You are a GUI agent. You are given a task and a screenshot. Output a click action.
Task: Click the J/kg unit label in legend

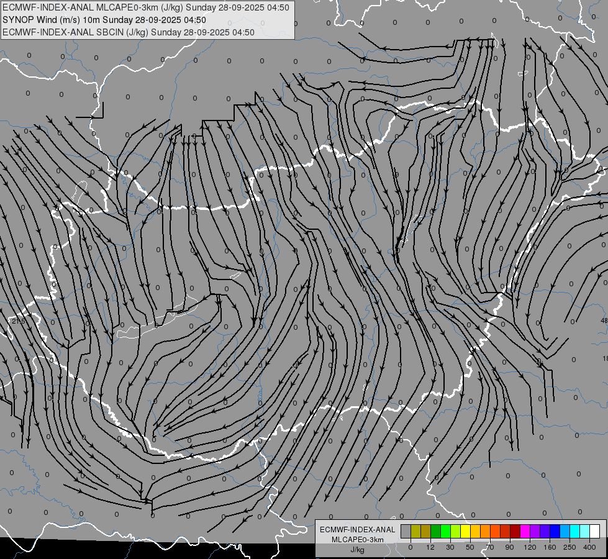358,550
